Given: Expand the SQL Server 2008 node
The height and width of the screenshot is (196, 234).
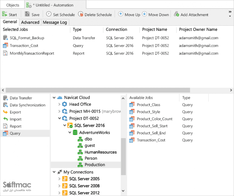Looking at the screenshot, I should pyautogui.click(x=59, y=186).
